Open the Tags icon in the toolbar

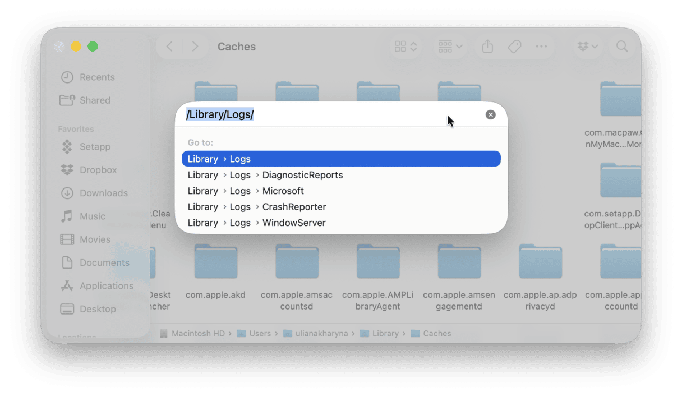coord(514,47)
